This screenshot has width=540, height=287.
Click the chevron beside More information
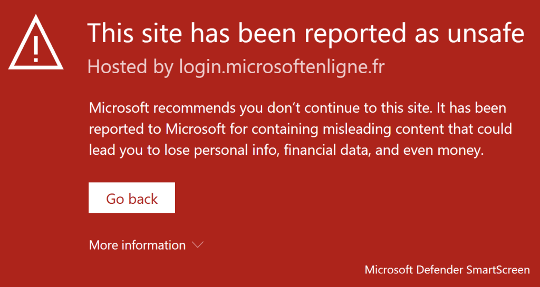coord(198,245)
